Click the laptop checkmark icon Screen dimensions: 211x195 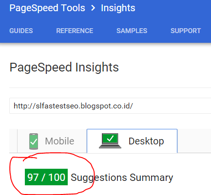tap(110, 141)
